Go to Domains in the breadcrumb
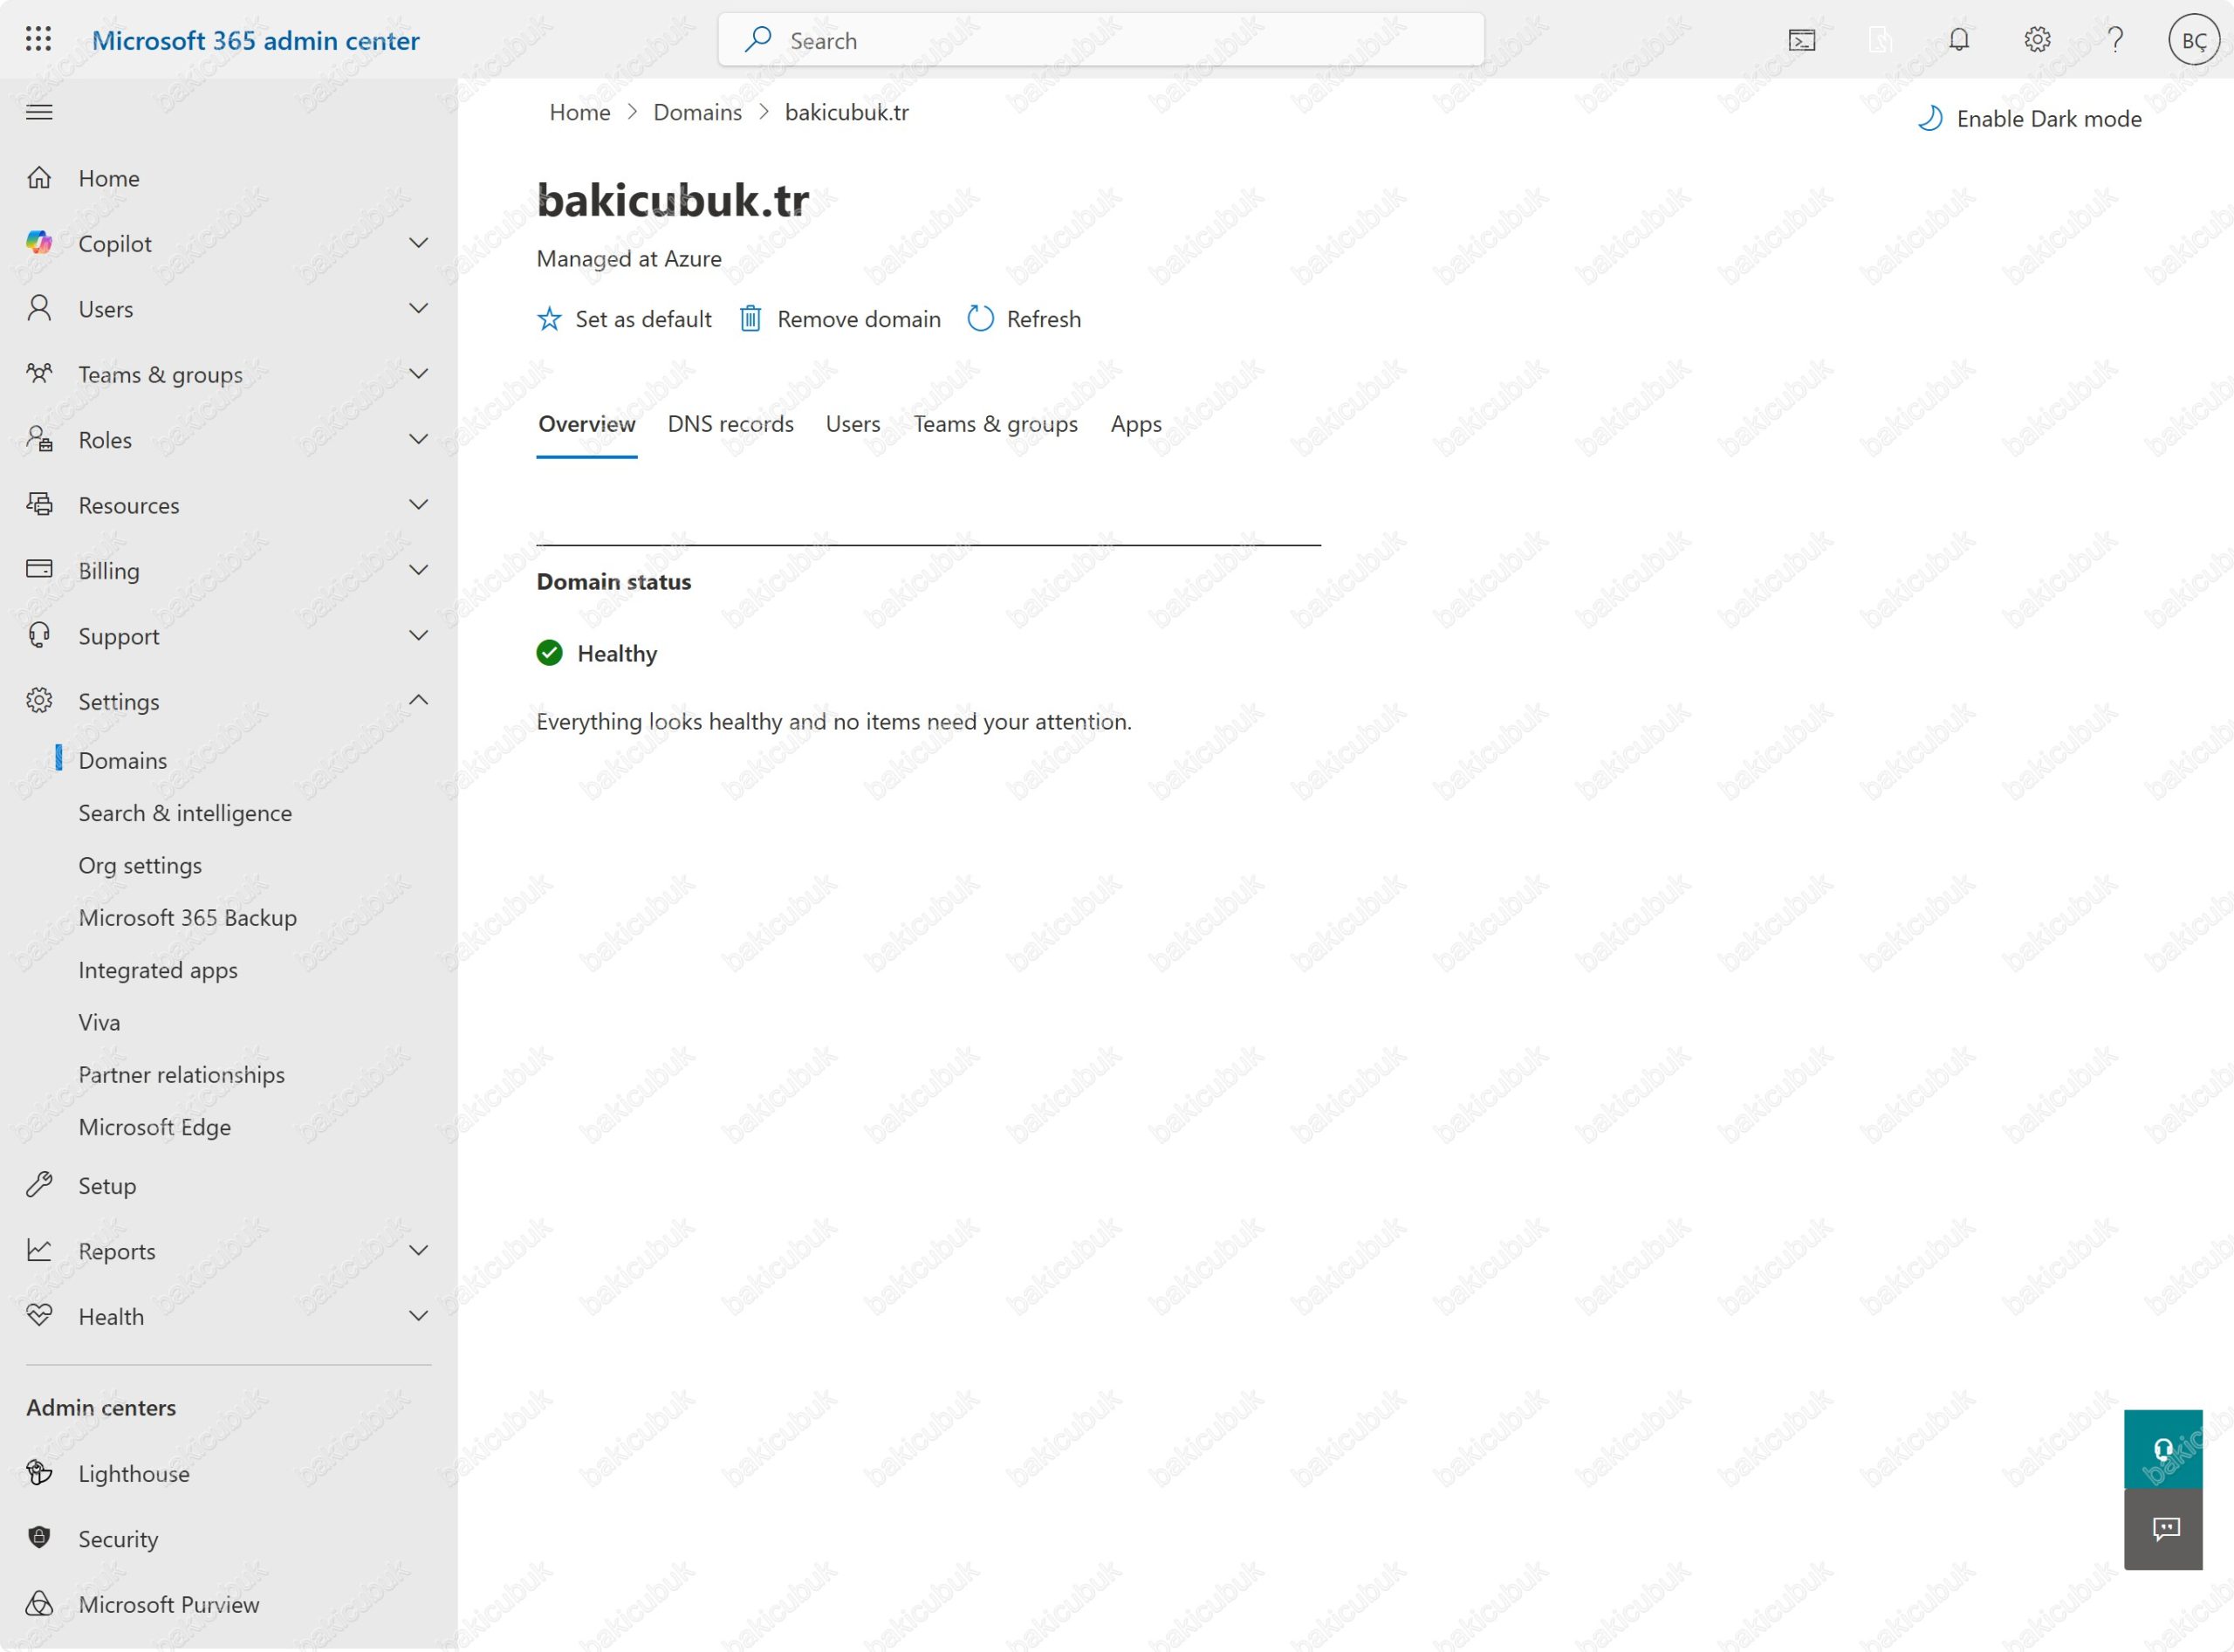The width and height of the screenshot is (2234, 1652). click(697, 112)
